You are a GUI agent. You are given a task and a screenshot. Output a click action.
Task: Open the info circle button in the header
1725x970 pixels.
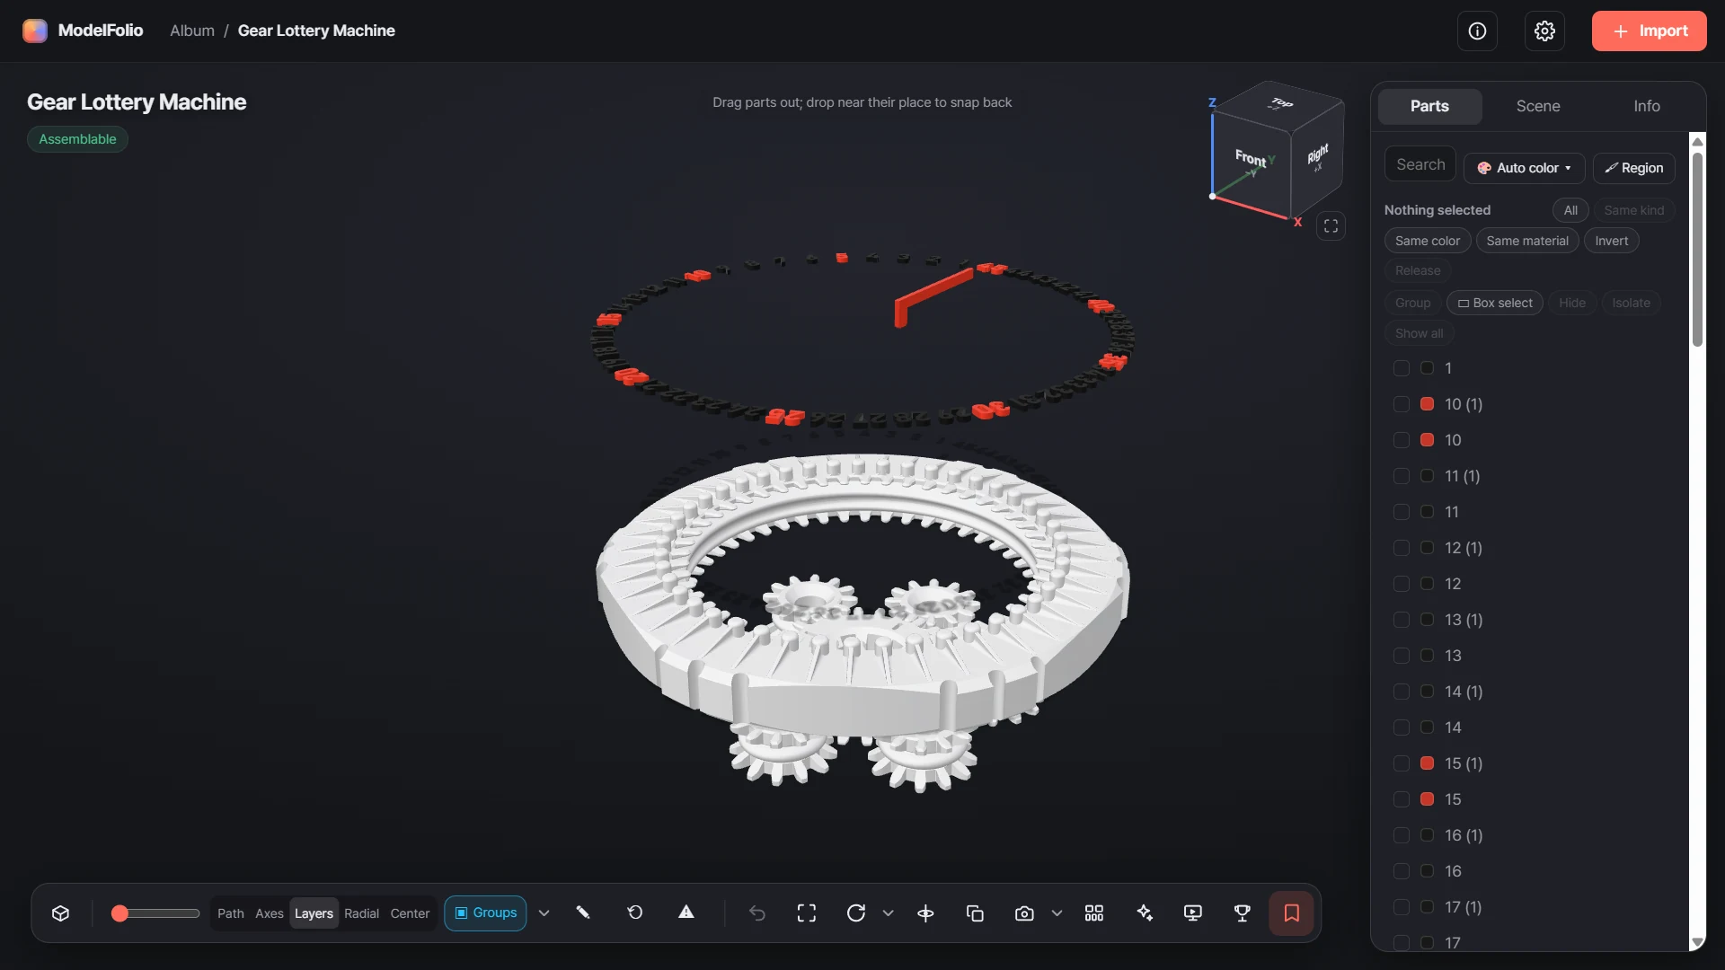click(1477, 31)
